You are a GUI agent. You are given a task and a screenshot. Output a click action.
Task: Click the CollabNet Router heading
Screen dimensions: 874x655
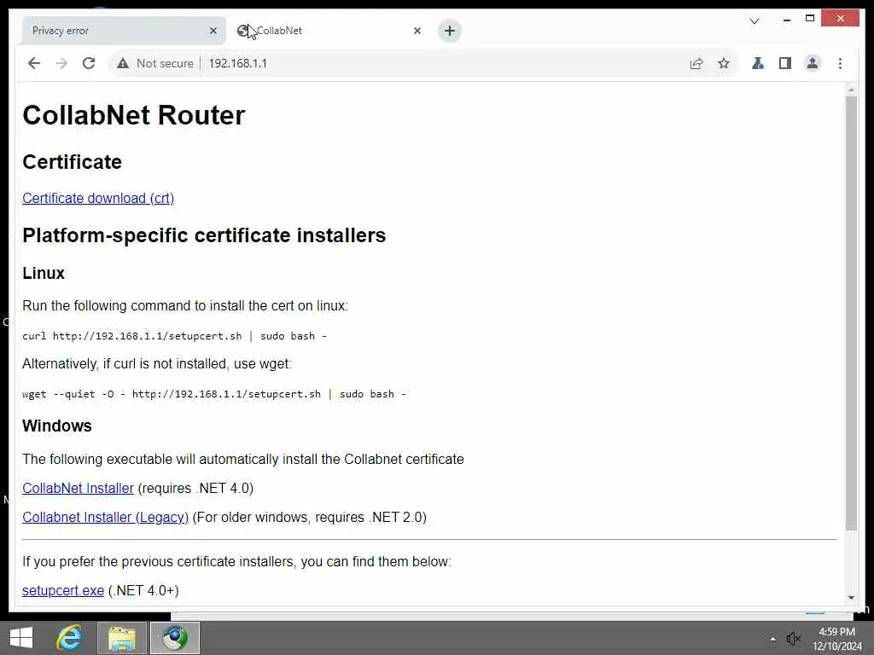(x=134, y=115)
